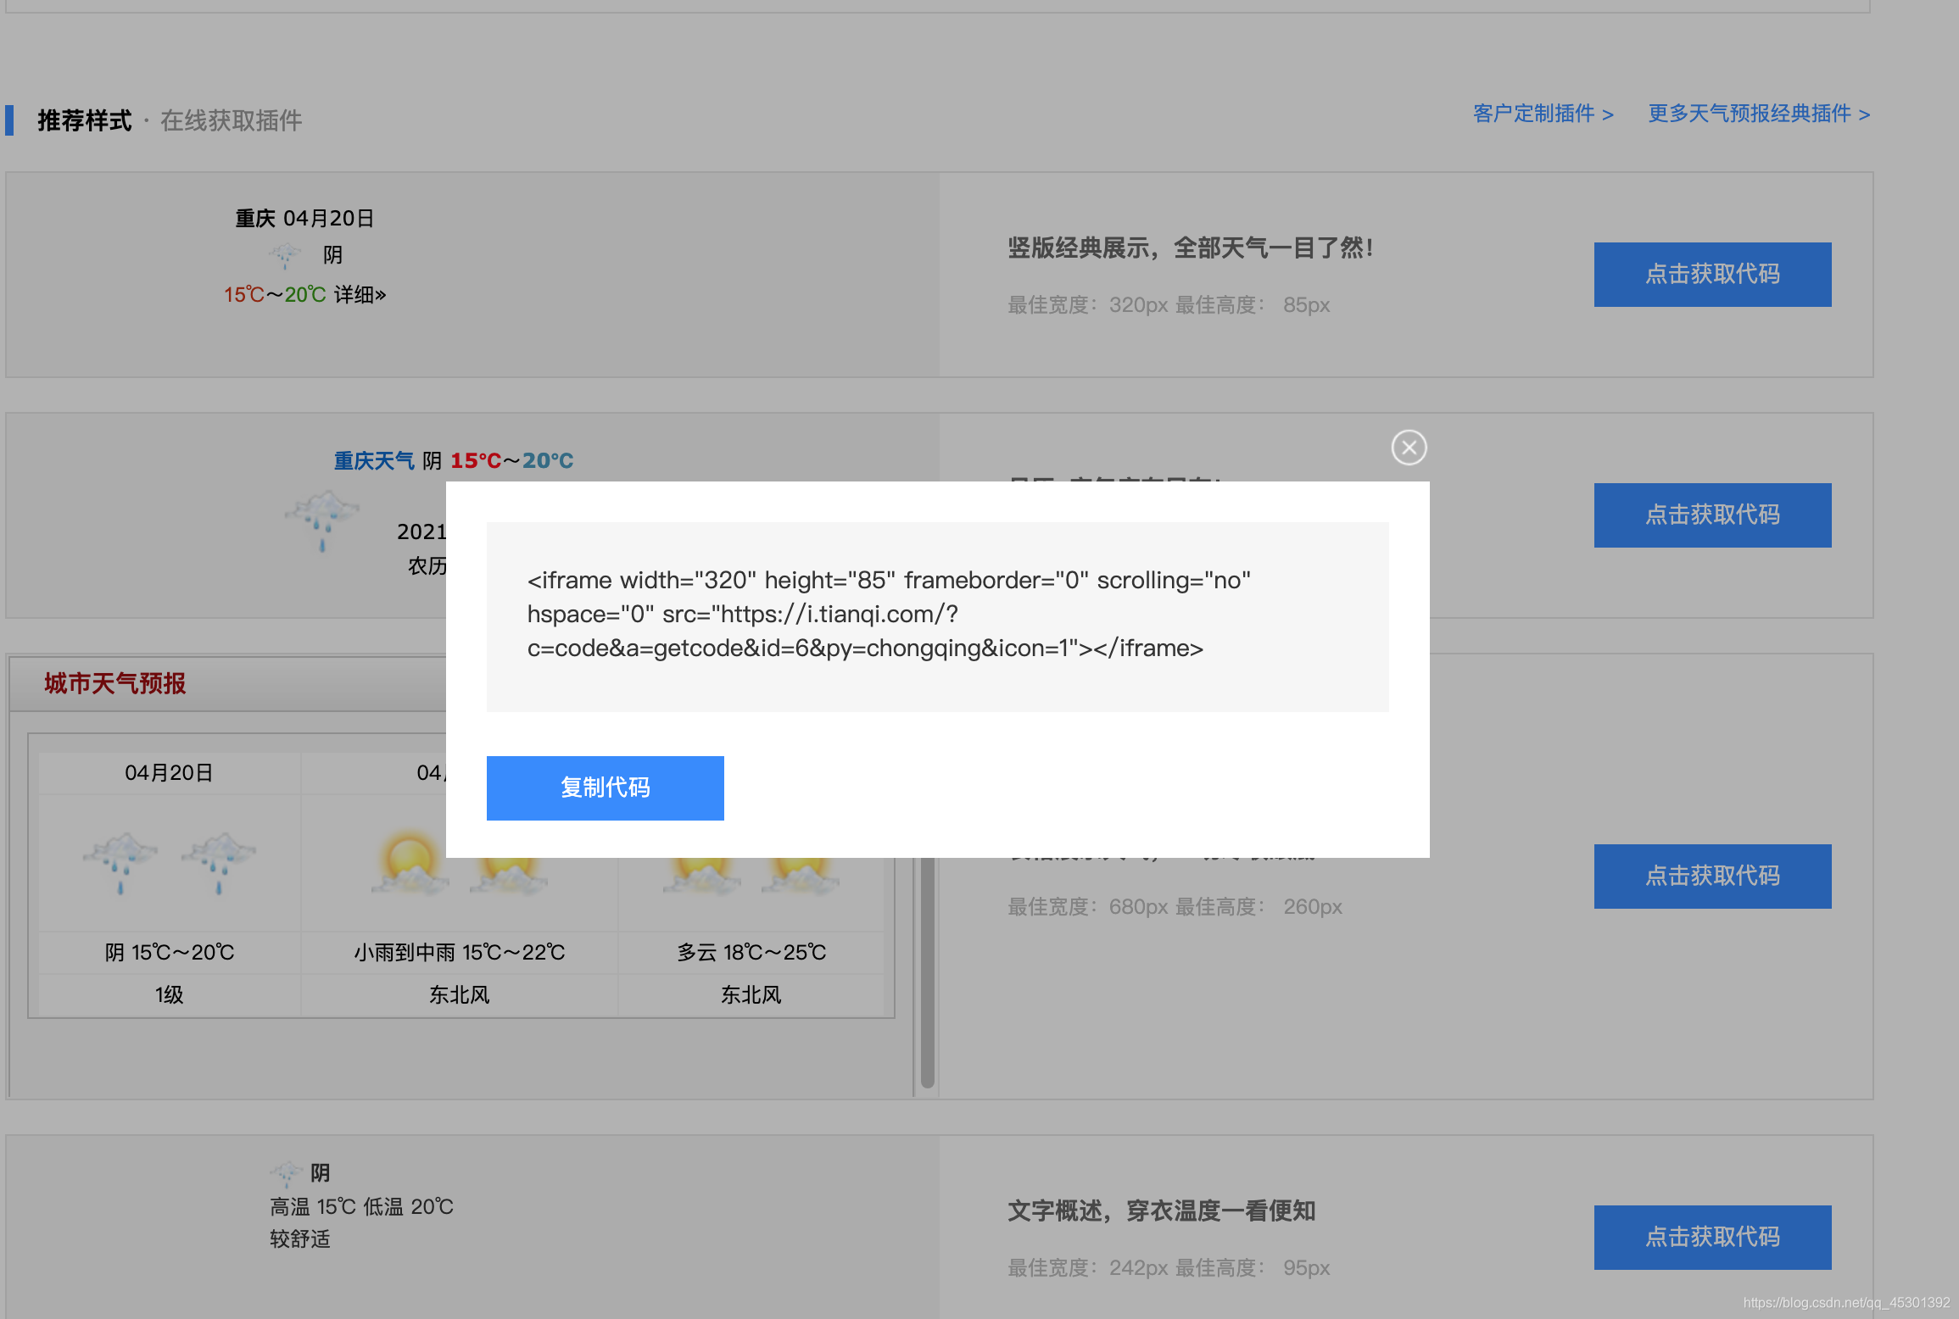Image resolution: width=1959 pixels, height=1319 pixels.
Task: Click 1级 wind level cell
Action: tap(169, 994)
